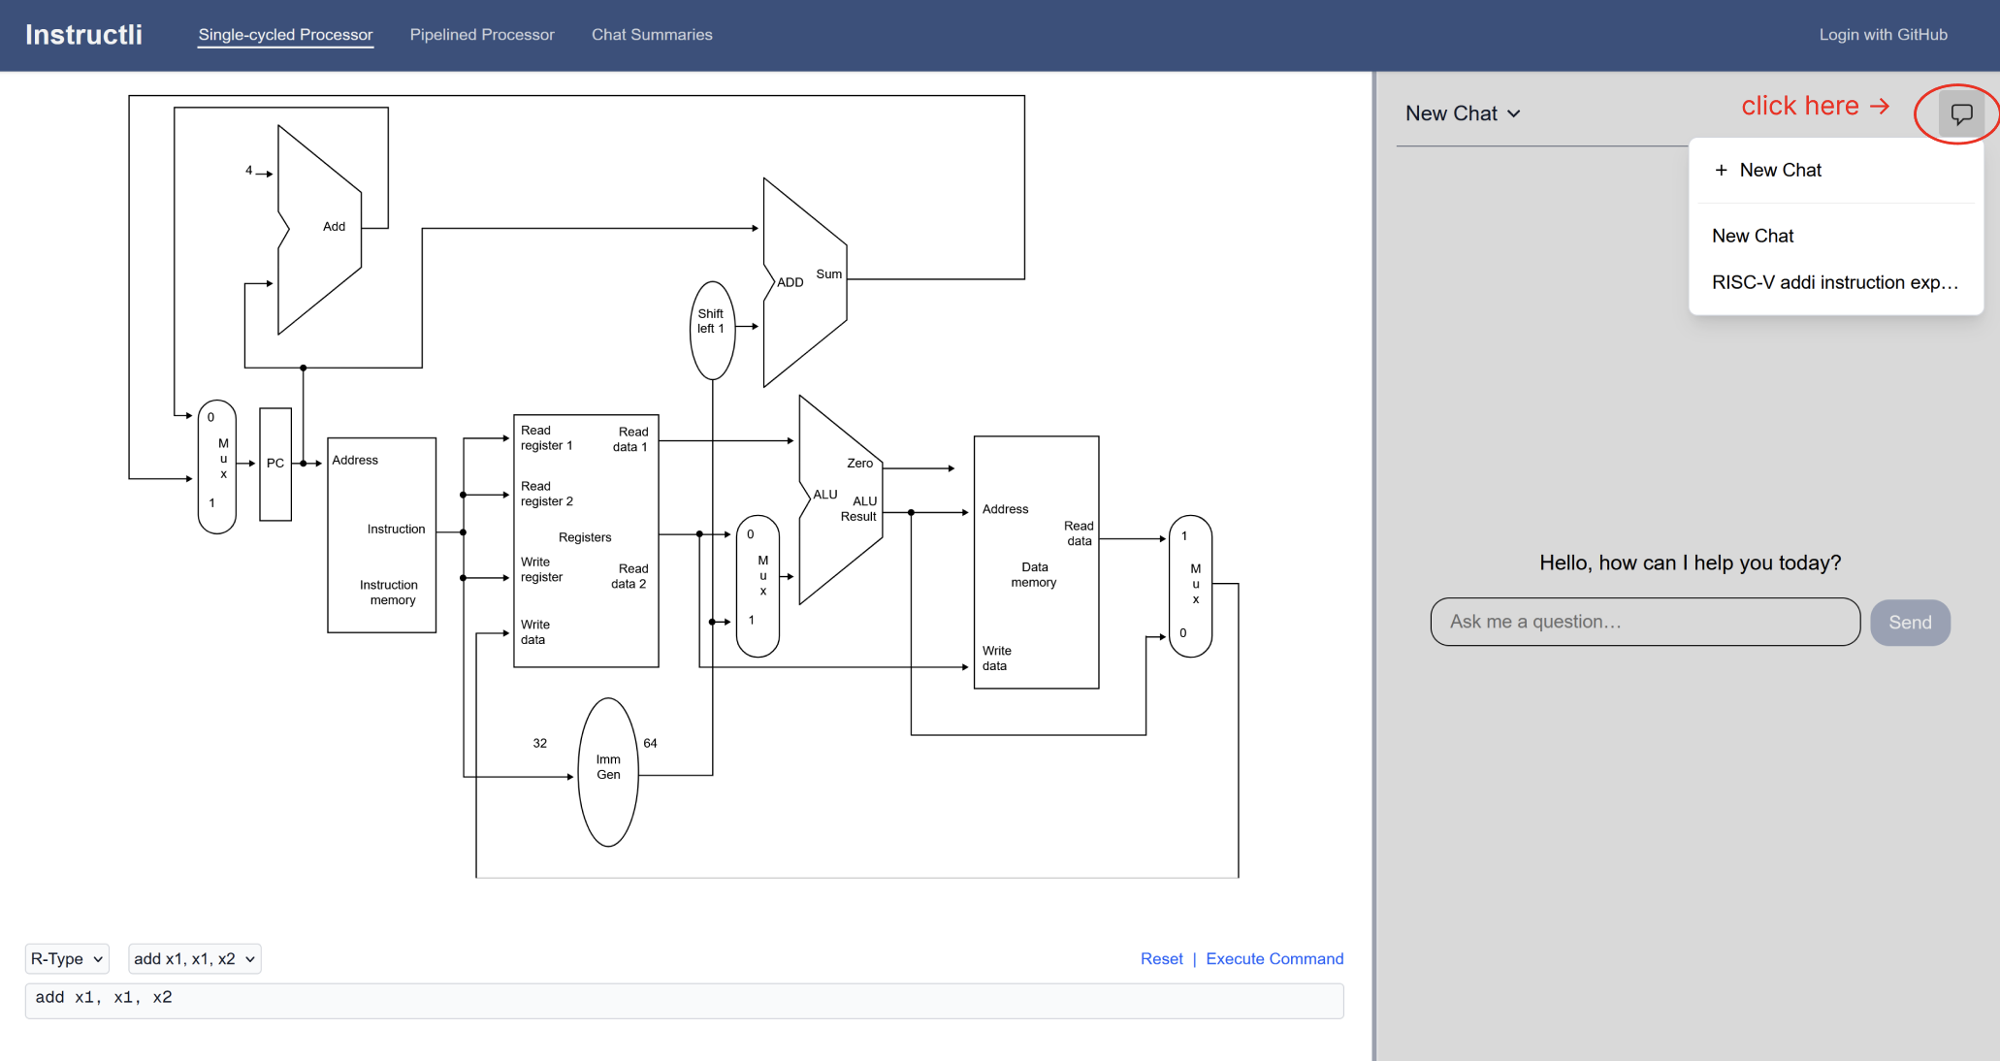The width and height of the screenshot is (2000, 1061).
Task: Open the chat history speech-bubble icon
Action: coord(1961,114)
